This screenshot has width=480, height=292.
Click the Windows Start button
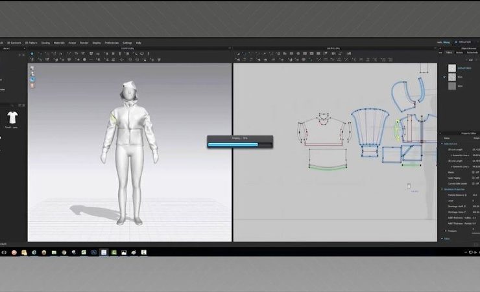3,252
